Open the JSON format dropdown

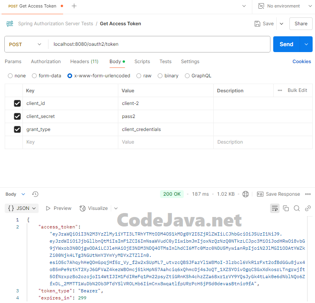click(22, 208)
